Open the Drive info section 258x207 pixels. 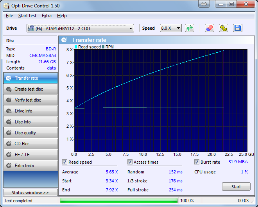tap(30, 111)
